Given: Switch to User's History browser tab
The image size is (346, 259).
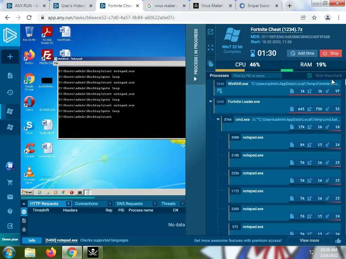Looking at the screenshot, I should point(73,6).
